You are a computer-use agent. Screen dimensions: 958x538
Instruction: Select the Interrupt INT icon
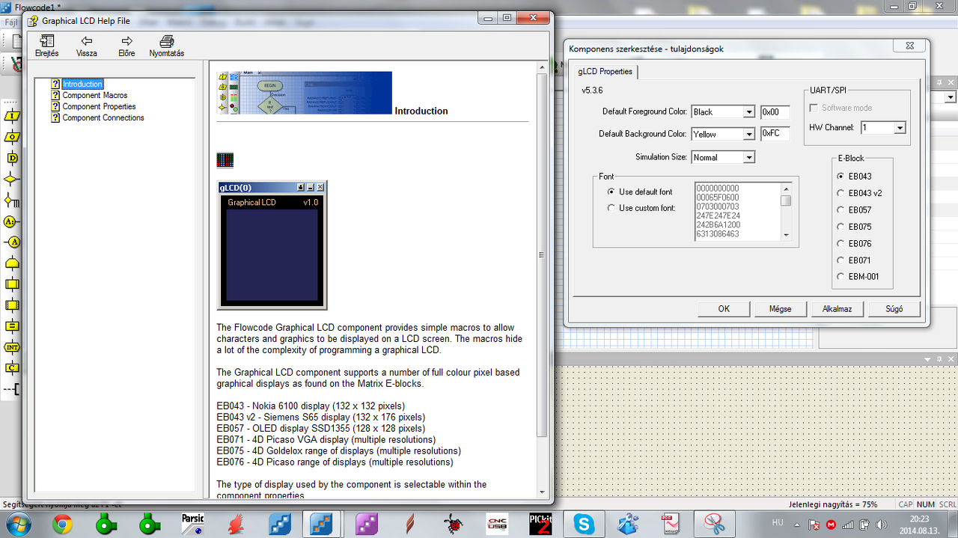[x=11, y=347]
